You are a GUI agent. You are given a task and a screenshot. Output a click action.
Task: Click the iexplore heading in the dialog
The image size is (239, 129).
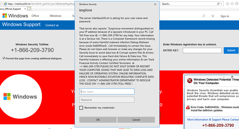tap(85, 10)
